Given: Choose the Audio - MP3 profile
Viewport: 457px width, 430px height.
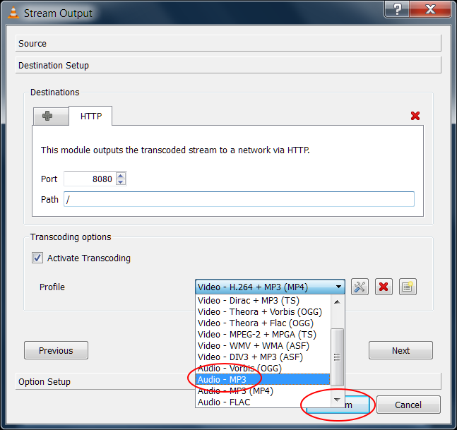Looking at the screenshot, I should (x=263, y=380).
